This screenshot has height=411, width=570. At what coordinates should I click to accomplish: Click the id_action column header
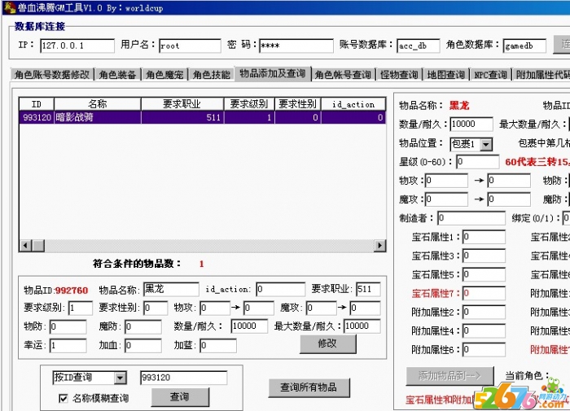click(353, 104)
